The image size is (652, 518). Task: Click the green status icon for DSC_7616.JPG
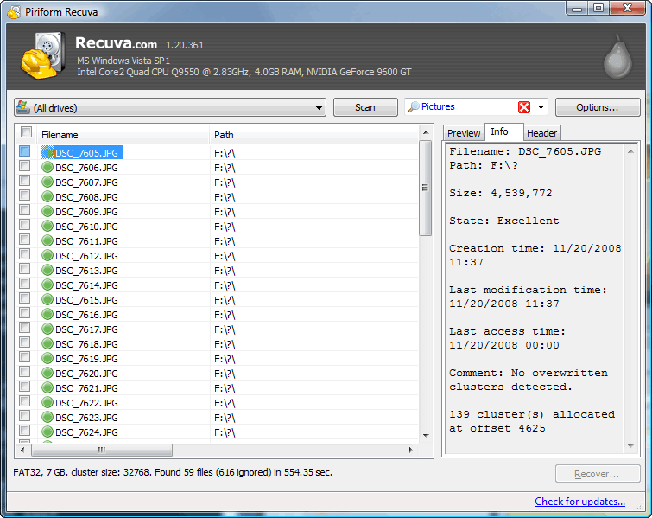47,315
